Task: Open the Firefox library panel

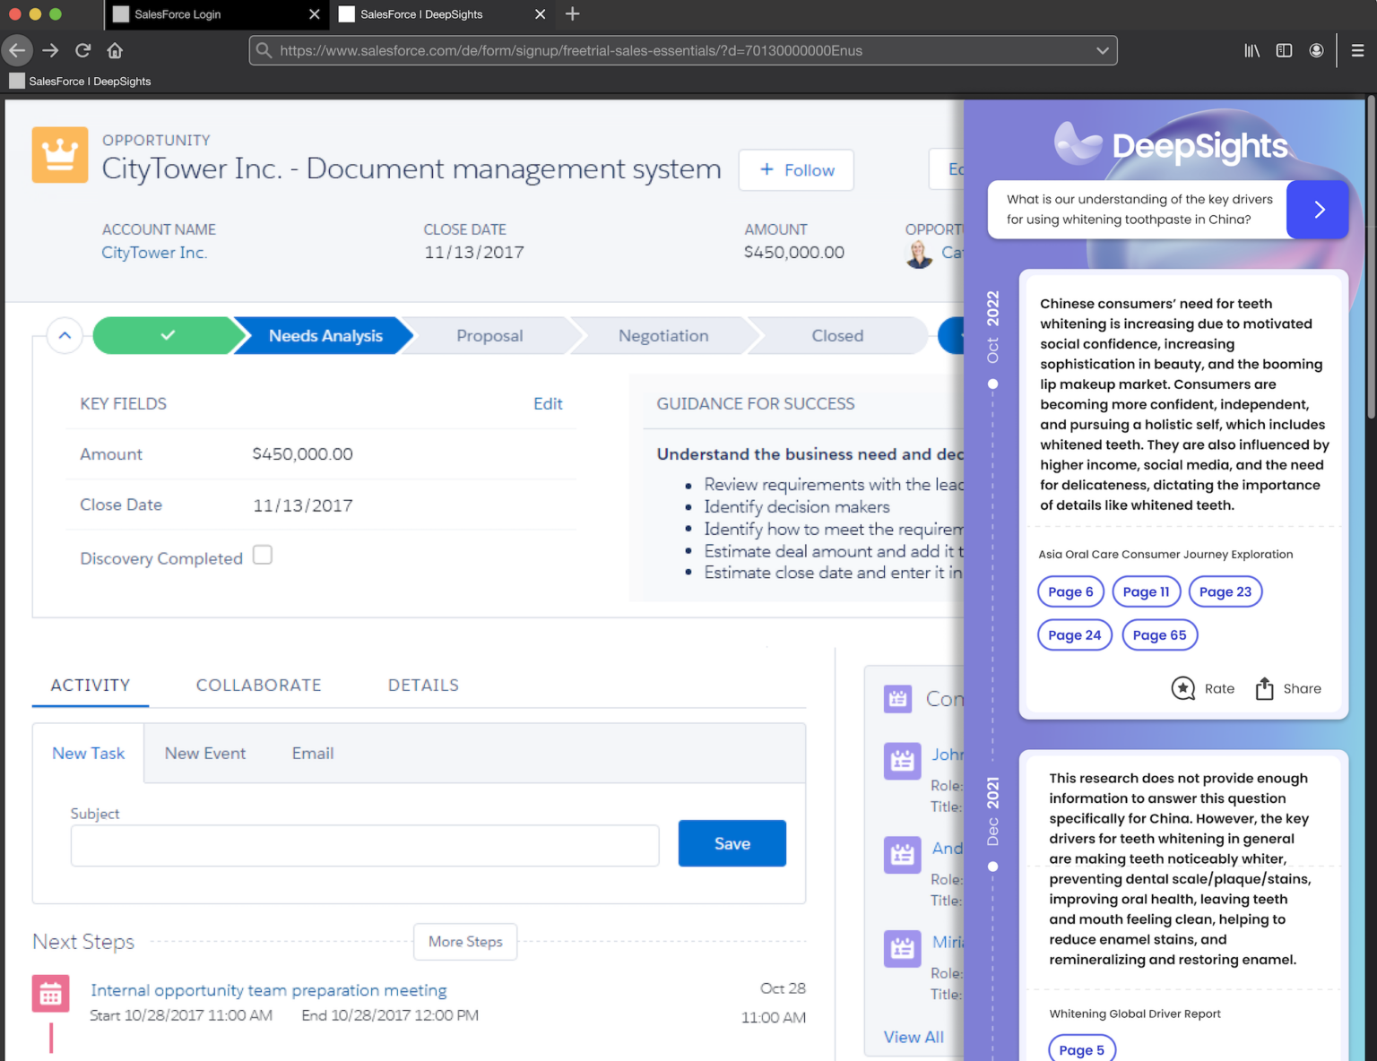Action: [x=1251, y=50]
